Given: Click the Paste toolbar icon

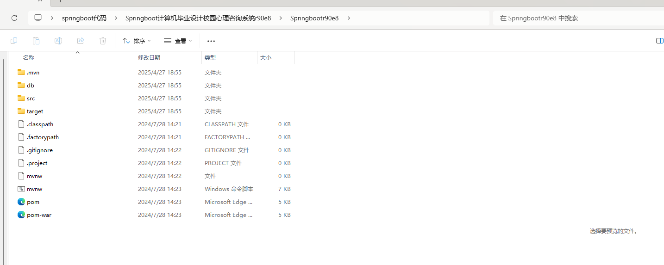Looking at the screenshot, I should tap(36, 41).
